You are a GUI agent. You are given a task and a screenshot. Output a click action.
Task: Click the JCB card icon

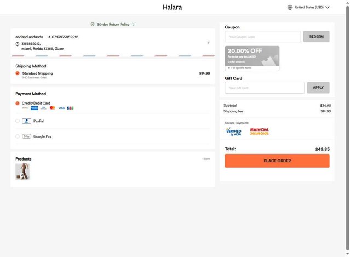click(x=70, y=108)
